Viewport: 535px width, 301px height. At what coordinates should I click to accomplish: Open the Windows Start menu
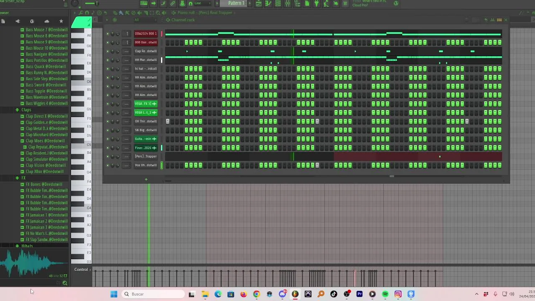114,294
